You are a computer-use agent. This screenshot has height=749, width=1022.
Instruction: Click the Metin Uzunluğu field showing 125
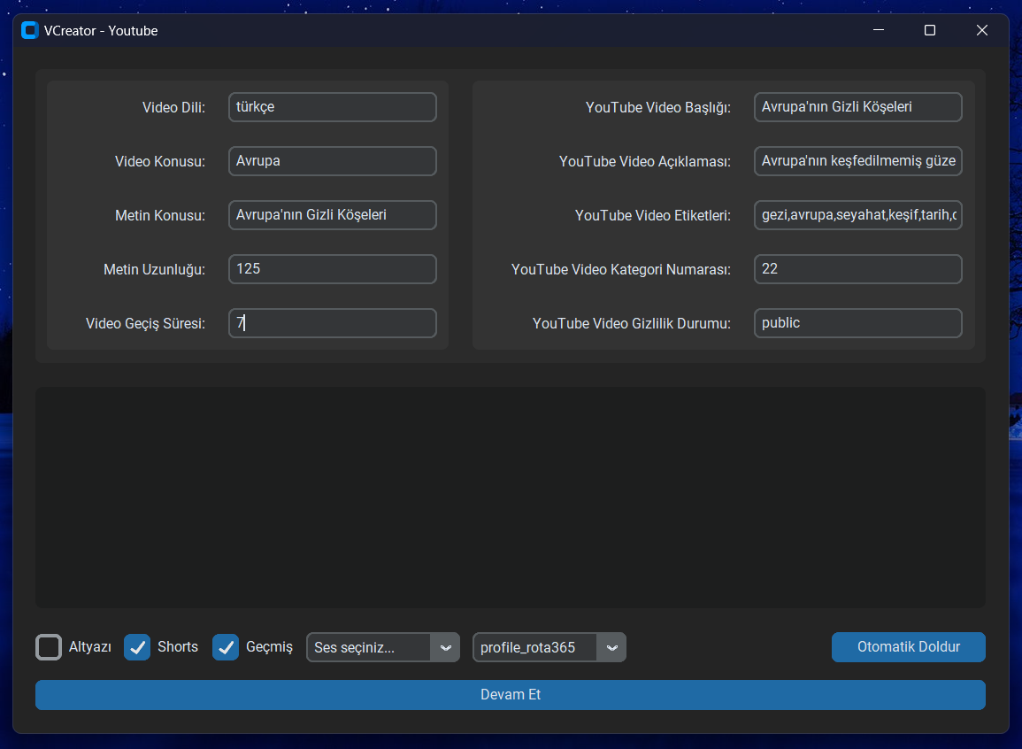tap(333, 269)
